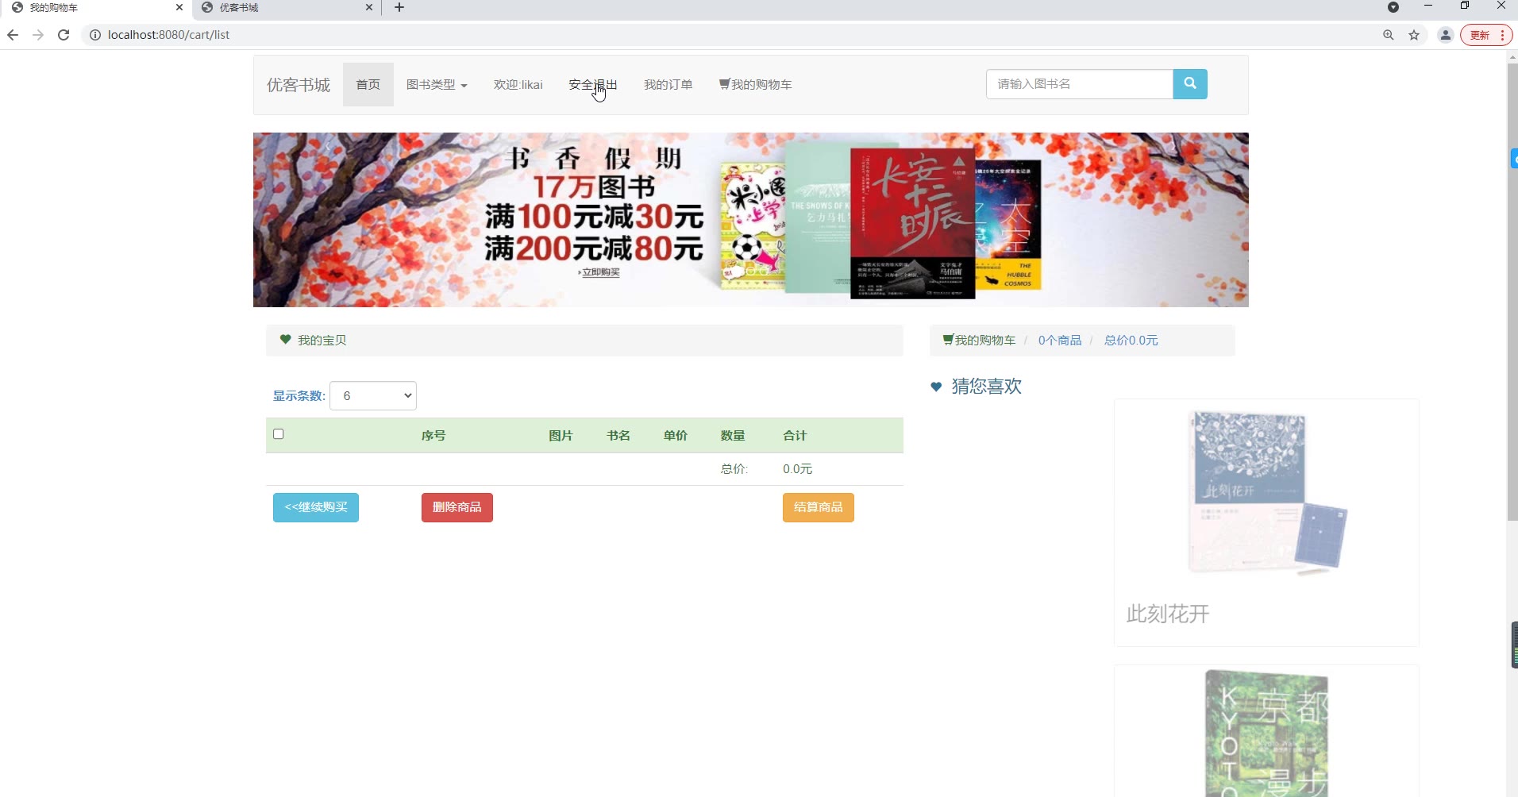Viewport: 1518px width, 797px height.
Task: Click the 此刻花开 book title
Action: [1168, 614]
